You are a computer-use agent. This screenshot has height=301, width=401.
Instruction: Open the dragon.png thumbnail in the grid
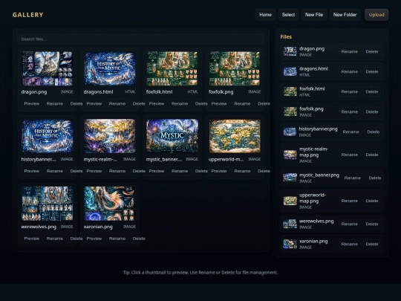click(x=48, y=68)
